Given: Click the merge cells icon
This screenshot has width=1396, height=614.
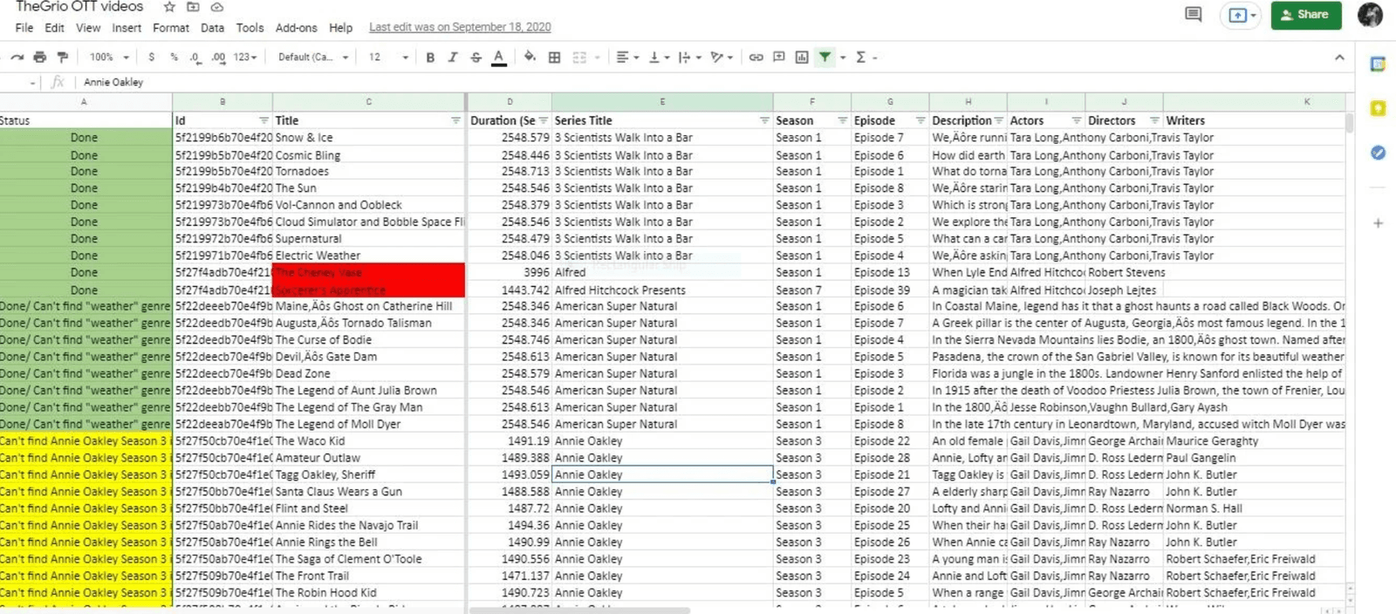Looking at the screenshot, I should coord(579,58).
